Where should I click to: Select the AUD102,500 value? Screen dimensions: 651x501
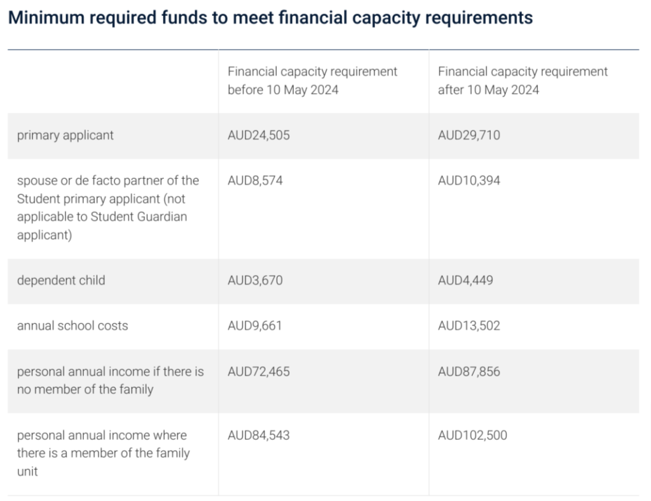click(x=472, y=435)
